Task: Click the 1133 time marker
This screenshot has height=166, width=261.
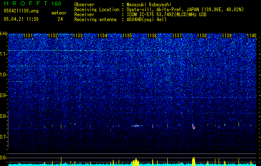Action: pyautogui.click(x=78, y=36)
